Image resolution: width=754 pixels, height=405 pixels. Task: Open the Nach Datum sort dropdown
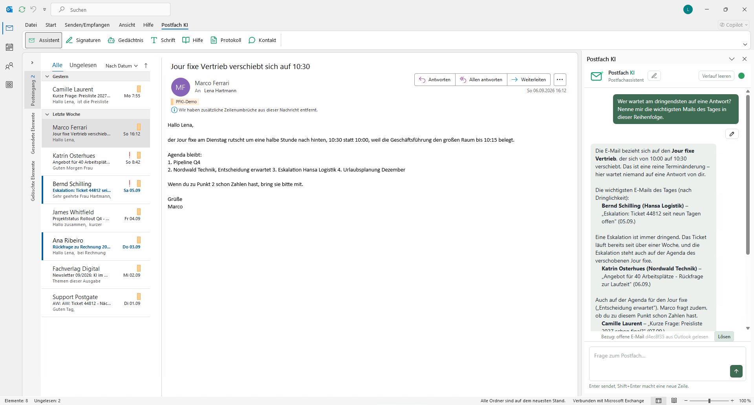pyautogui.click(x=121, y=66)
